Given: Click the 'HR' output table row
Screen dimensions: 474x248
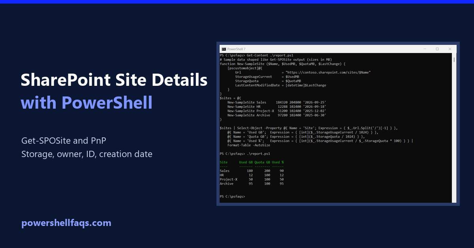Looking at the screenshot, I should (252, 175).
